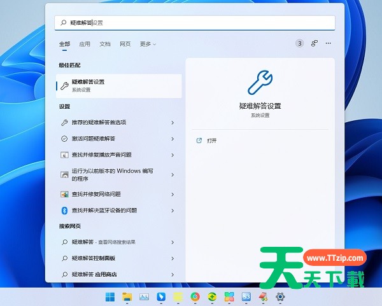Open the red eraser app on the taskbar
The width and height of the screenshot is (382, 306).
(x=263, y=296)
